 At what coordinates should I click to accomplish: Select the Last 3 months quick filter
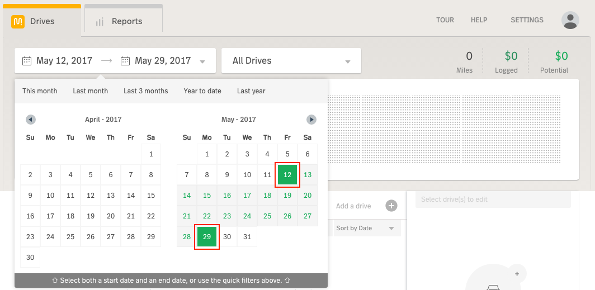coord(146,91)
